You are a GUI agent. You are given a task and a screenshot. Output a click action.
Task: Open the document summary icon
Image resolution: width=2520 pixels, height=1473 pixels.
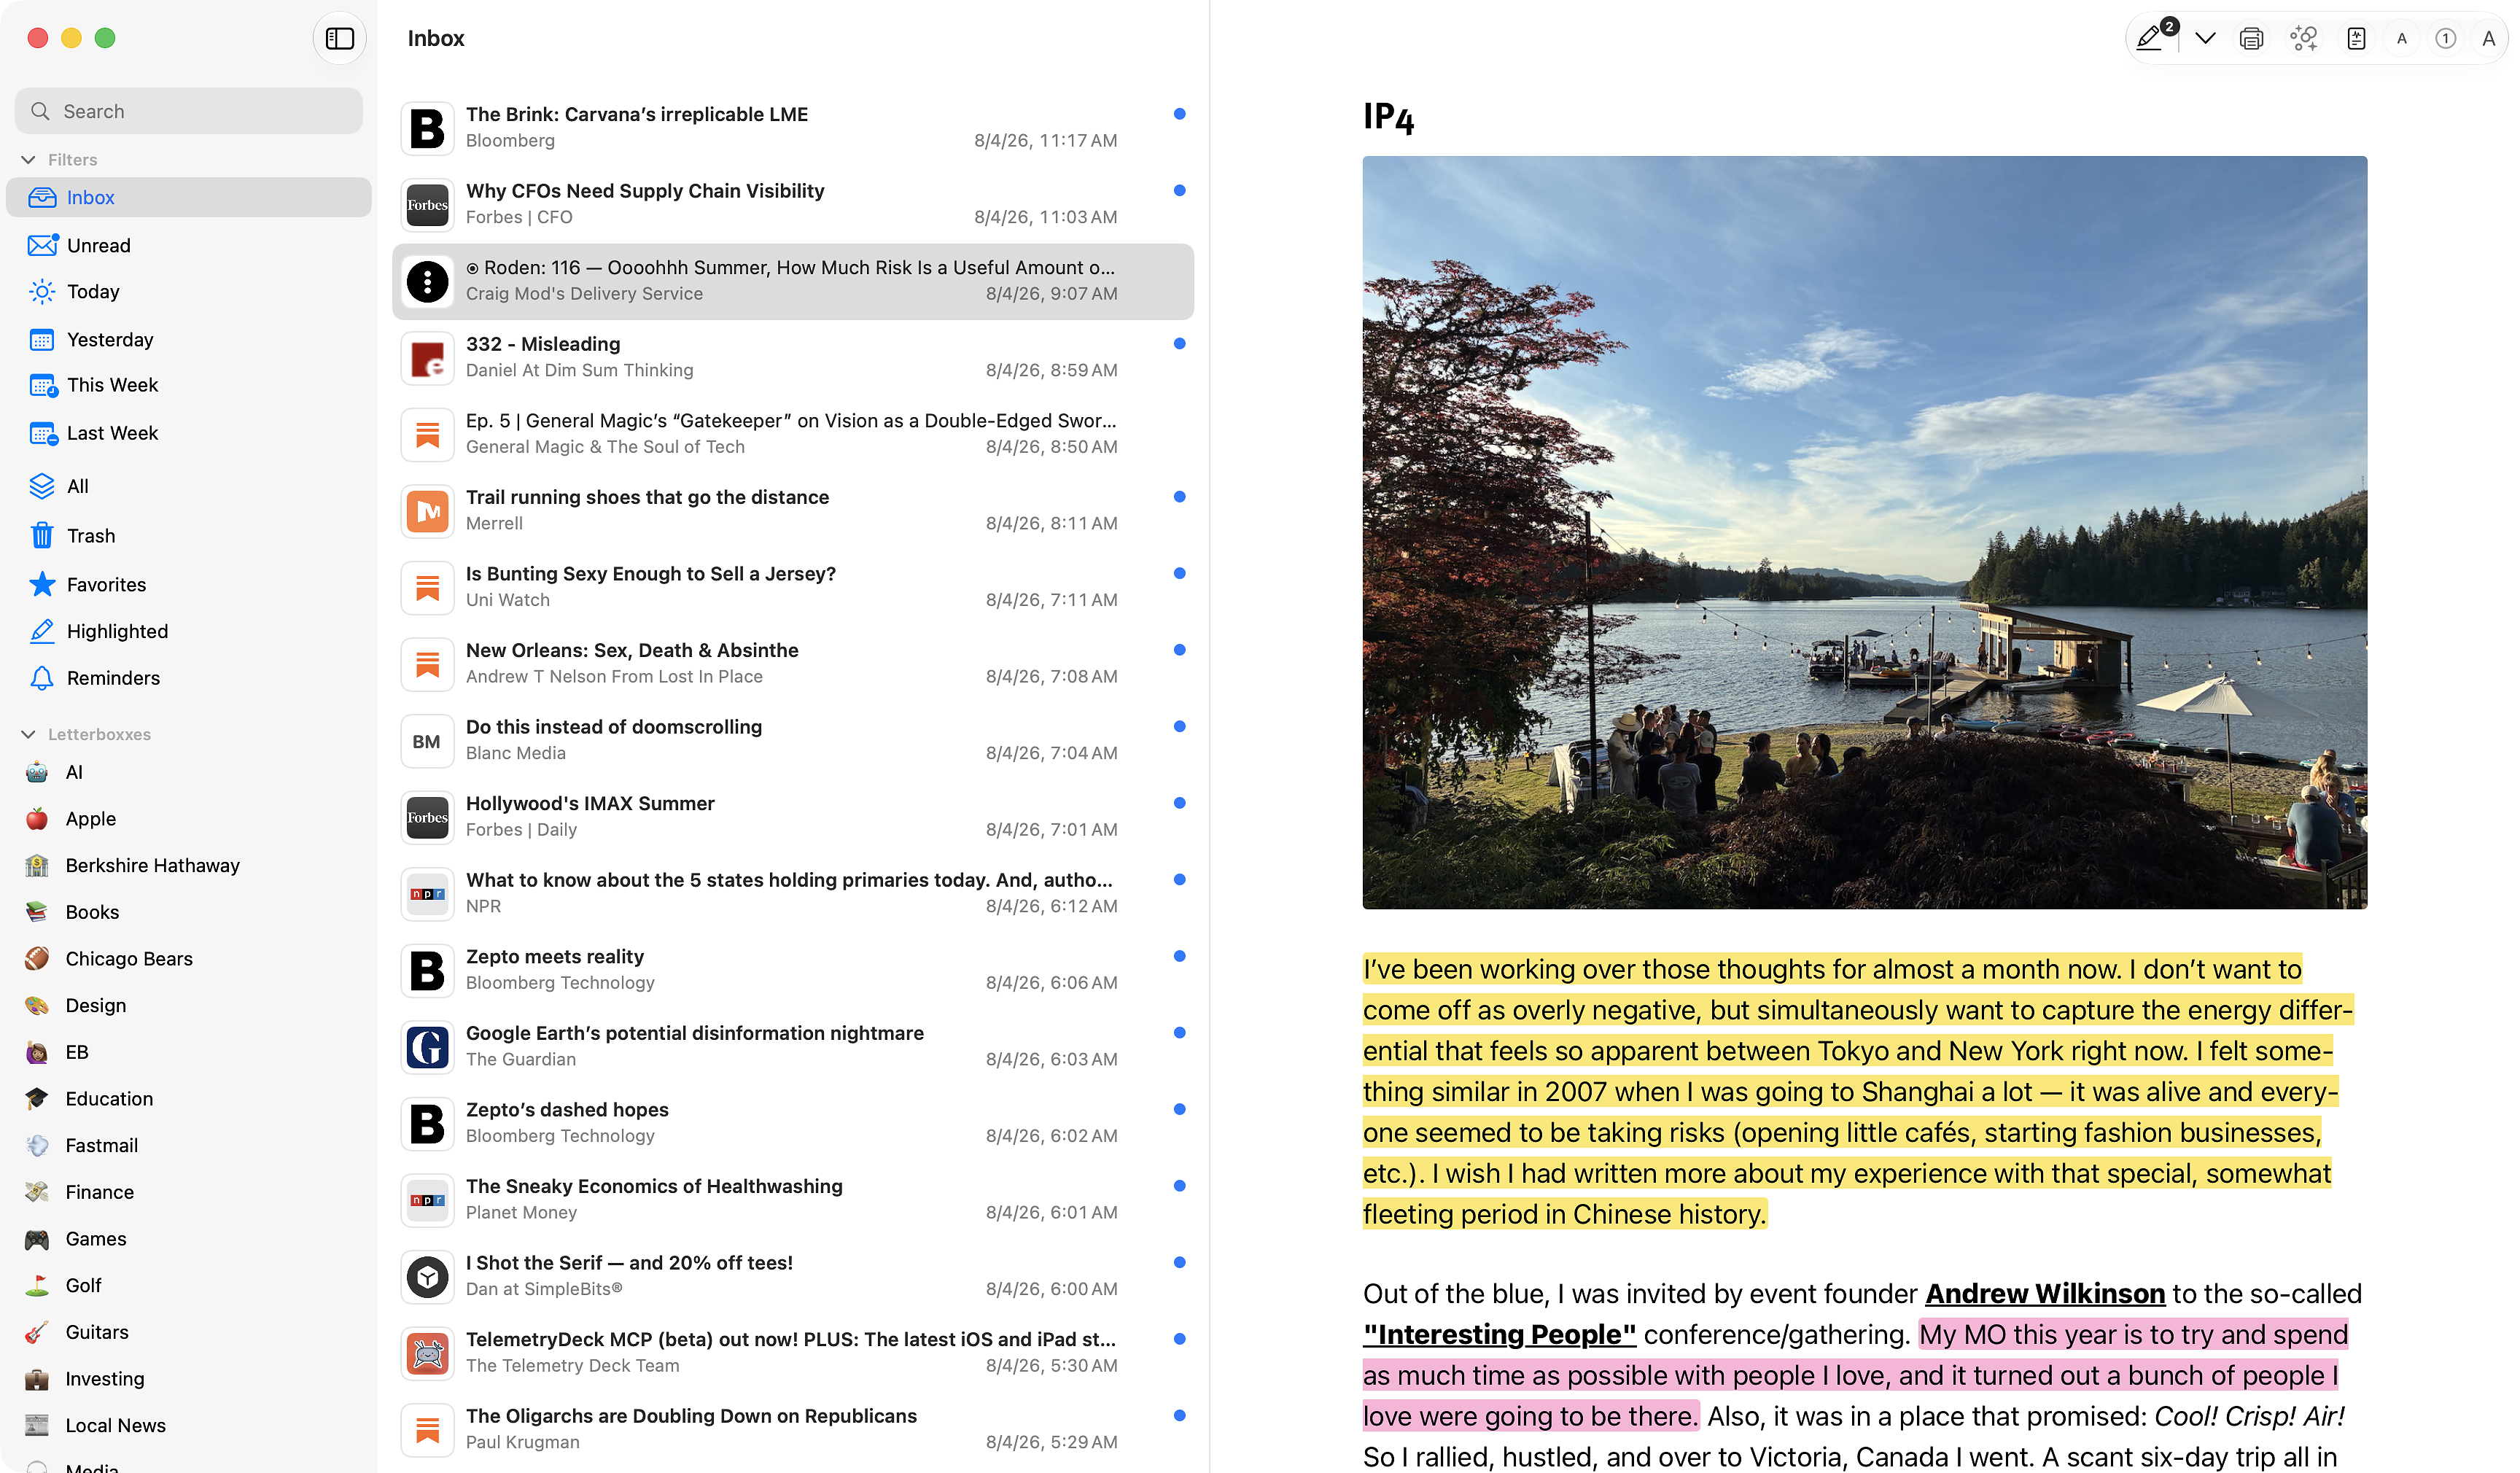[2356, 39]
